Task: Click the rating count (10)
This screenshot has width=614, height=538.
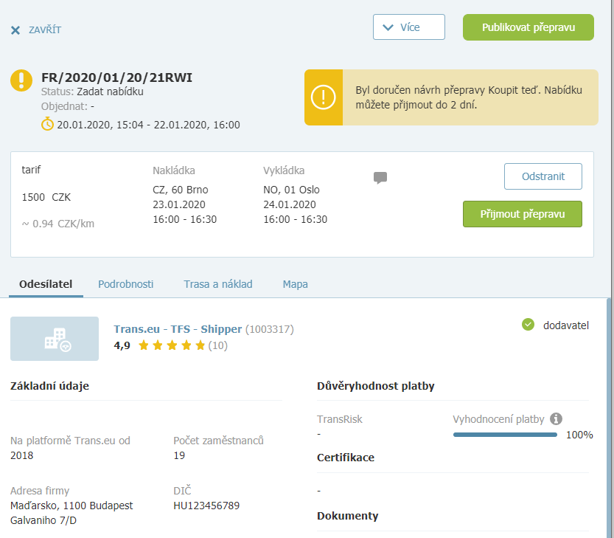Action: click(217, 345)
